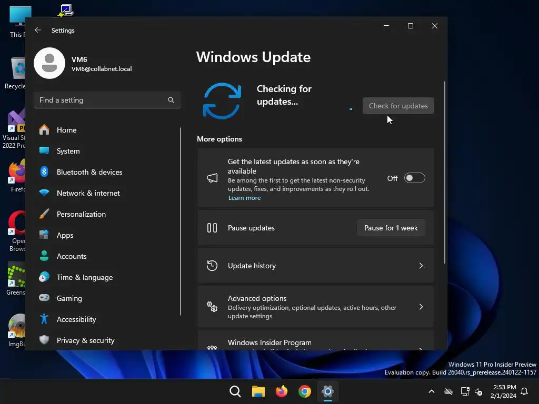Click the Accounts person icon
Screen dimensions: 539x404
[x=44, y=256]
